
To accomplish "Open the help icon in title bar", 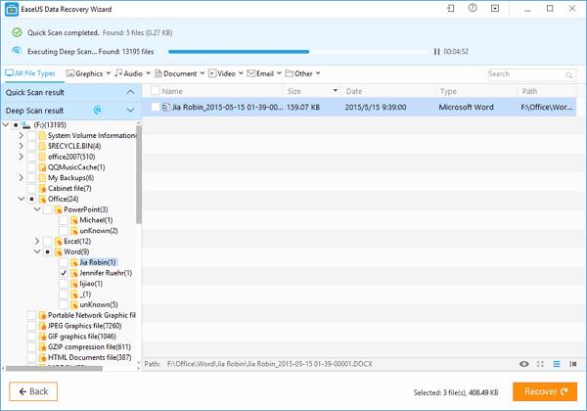I will click(473, 8).
